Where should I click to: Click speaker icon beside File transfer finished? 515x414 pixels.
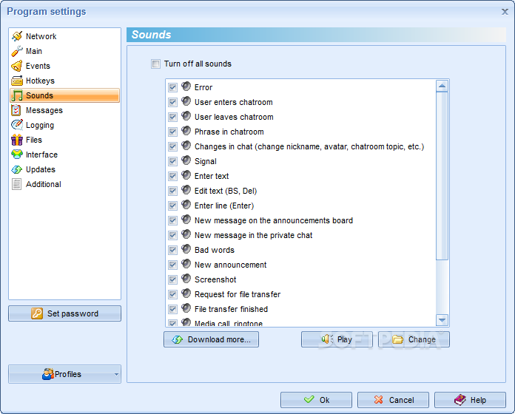tap(186, 308)
